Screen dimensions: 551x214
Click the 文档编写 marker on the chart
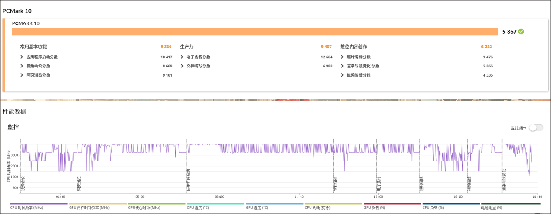coord(335,184)
